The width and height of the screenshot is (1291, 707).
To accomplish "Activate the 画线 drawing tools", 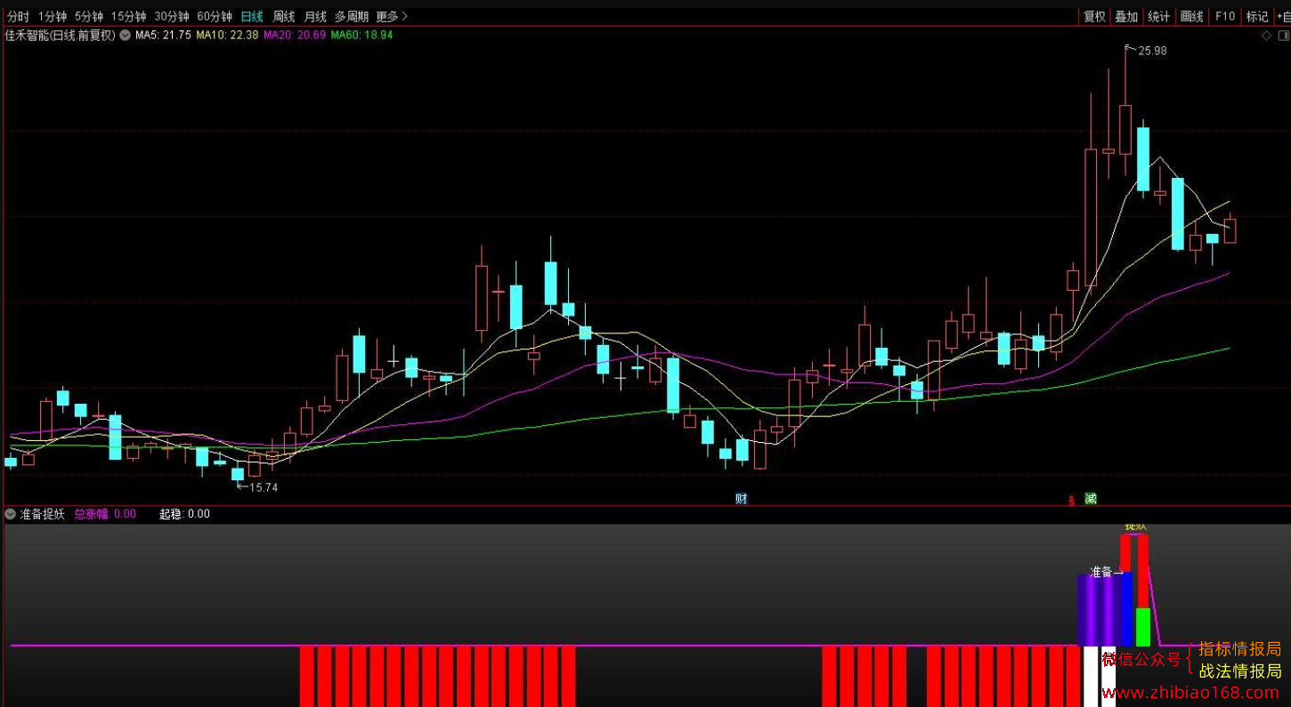I will tap(1191, 17).
